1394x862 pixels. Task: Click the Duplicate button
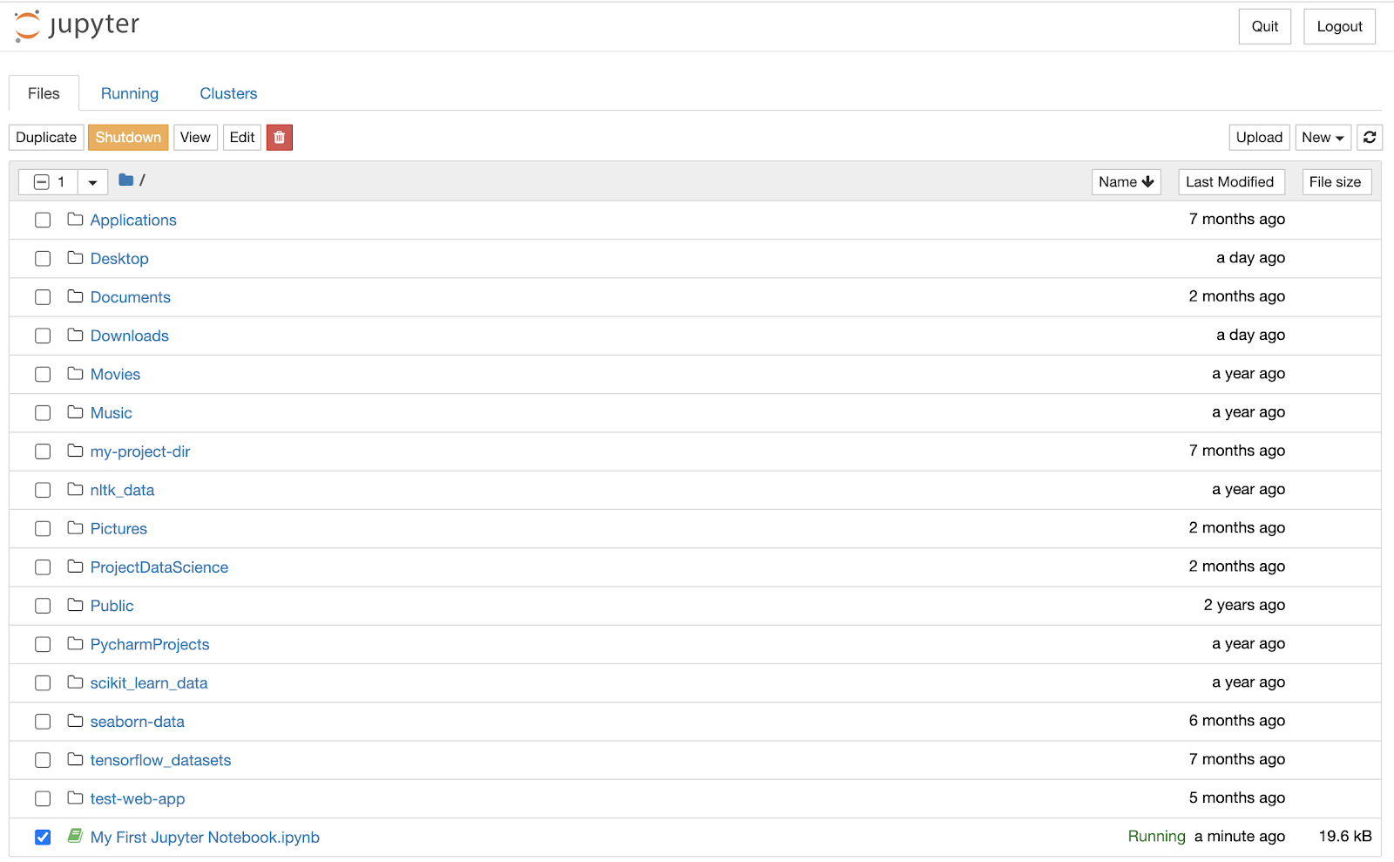tap(46, 138)
